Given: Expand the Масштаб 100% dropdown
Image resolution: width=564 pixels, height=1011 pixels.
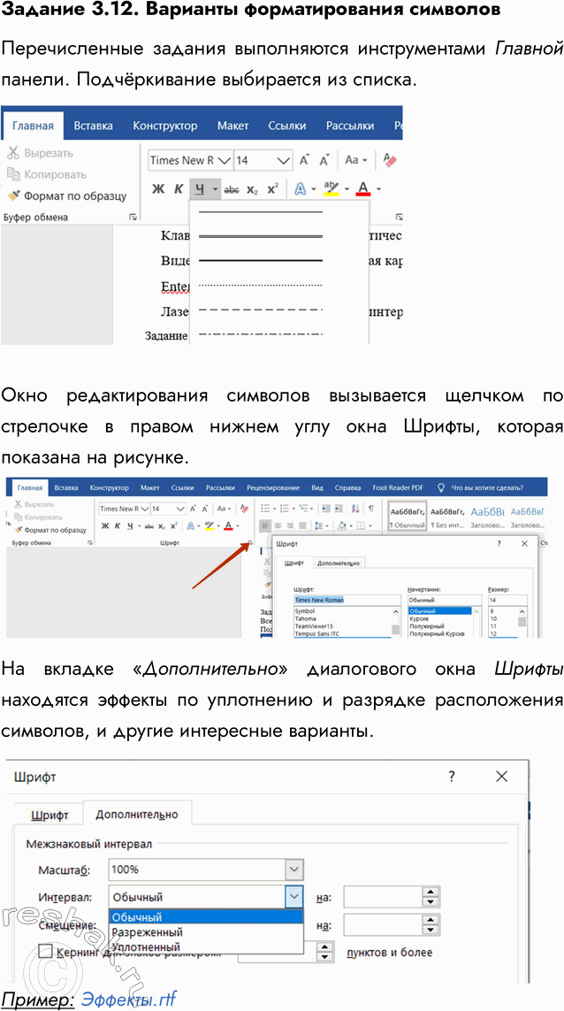Looking at the screenshot, I should click(x=294, y=869).
